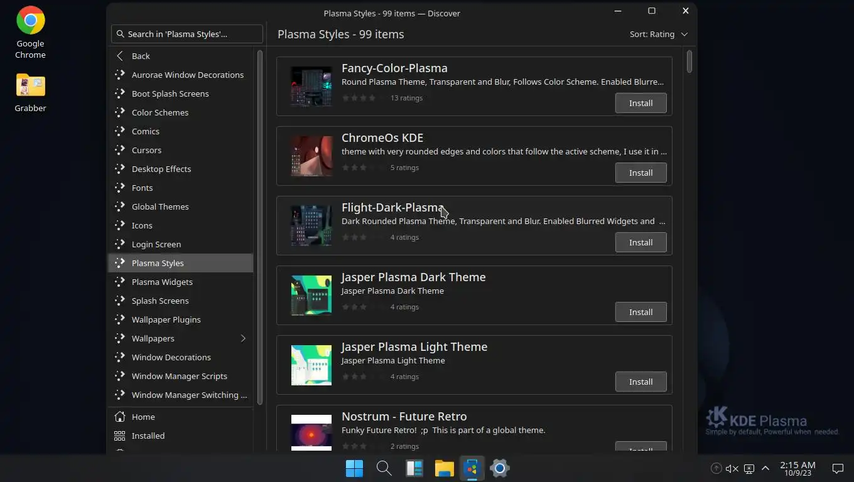The image size is (854, 482).
Task: Click the Installed grid icon in sidebar
Action: pyautogui.click(x=120, y=436)
